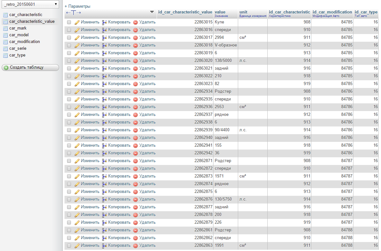The width and height of the screenshot is (381, 251).
Task: Click the table icon next to car_type
Action: 5,56
